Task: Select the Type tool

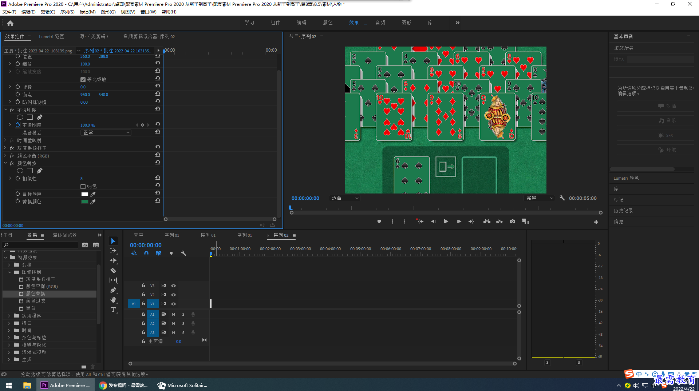Action: tap(113, 310)
